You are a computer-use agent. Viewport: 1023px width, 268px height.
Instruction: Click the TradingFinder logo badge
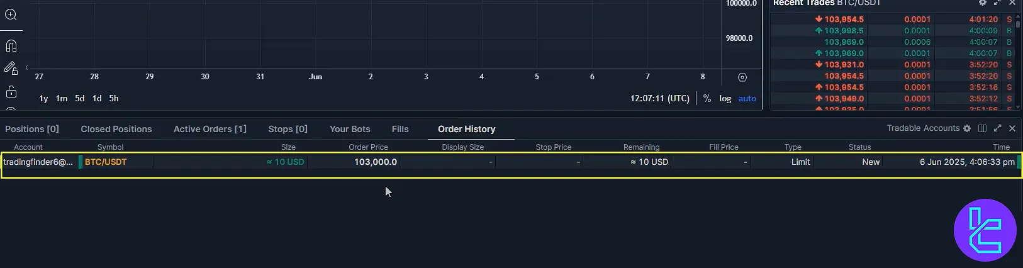pyautogui.click(x=985, y=230)
